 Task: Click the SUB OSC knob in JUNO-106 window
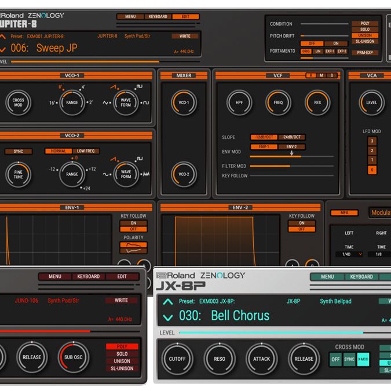pyautogui.click(x=74, y=357)
